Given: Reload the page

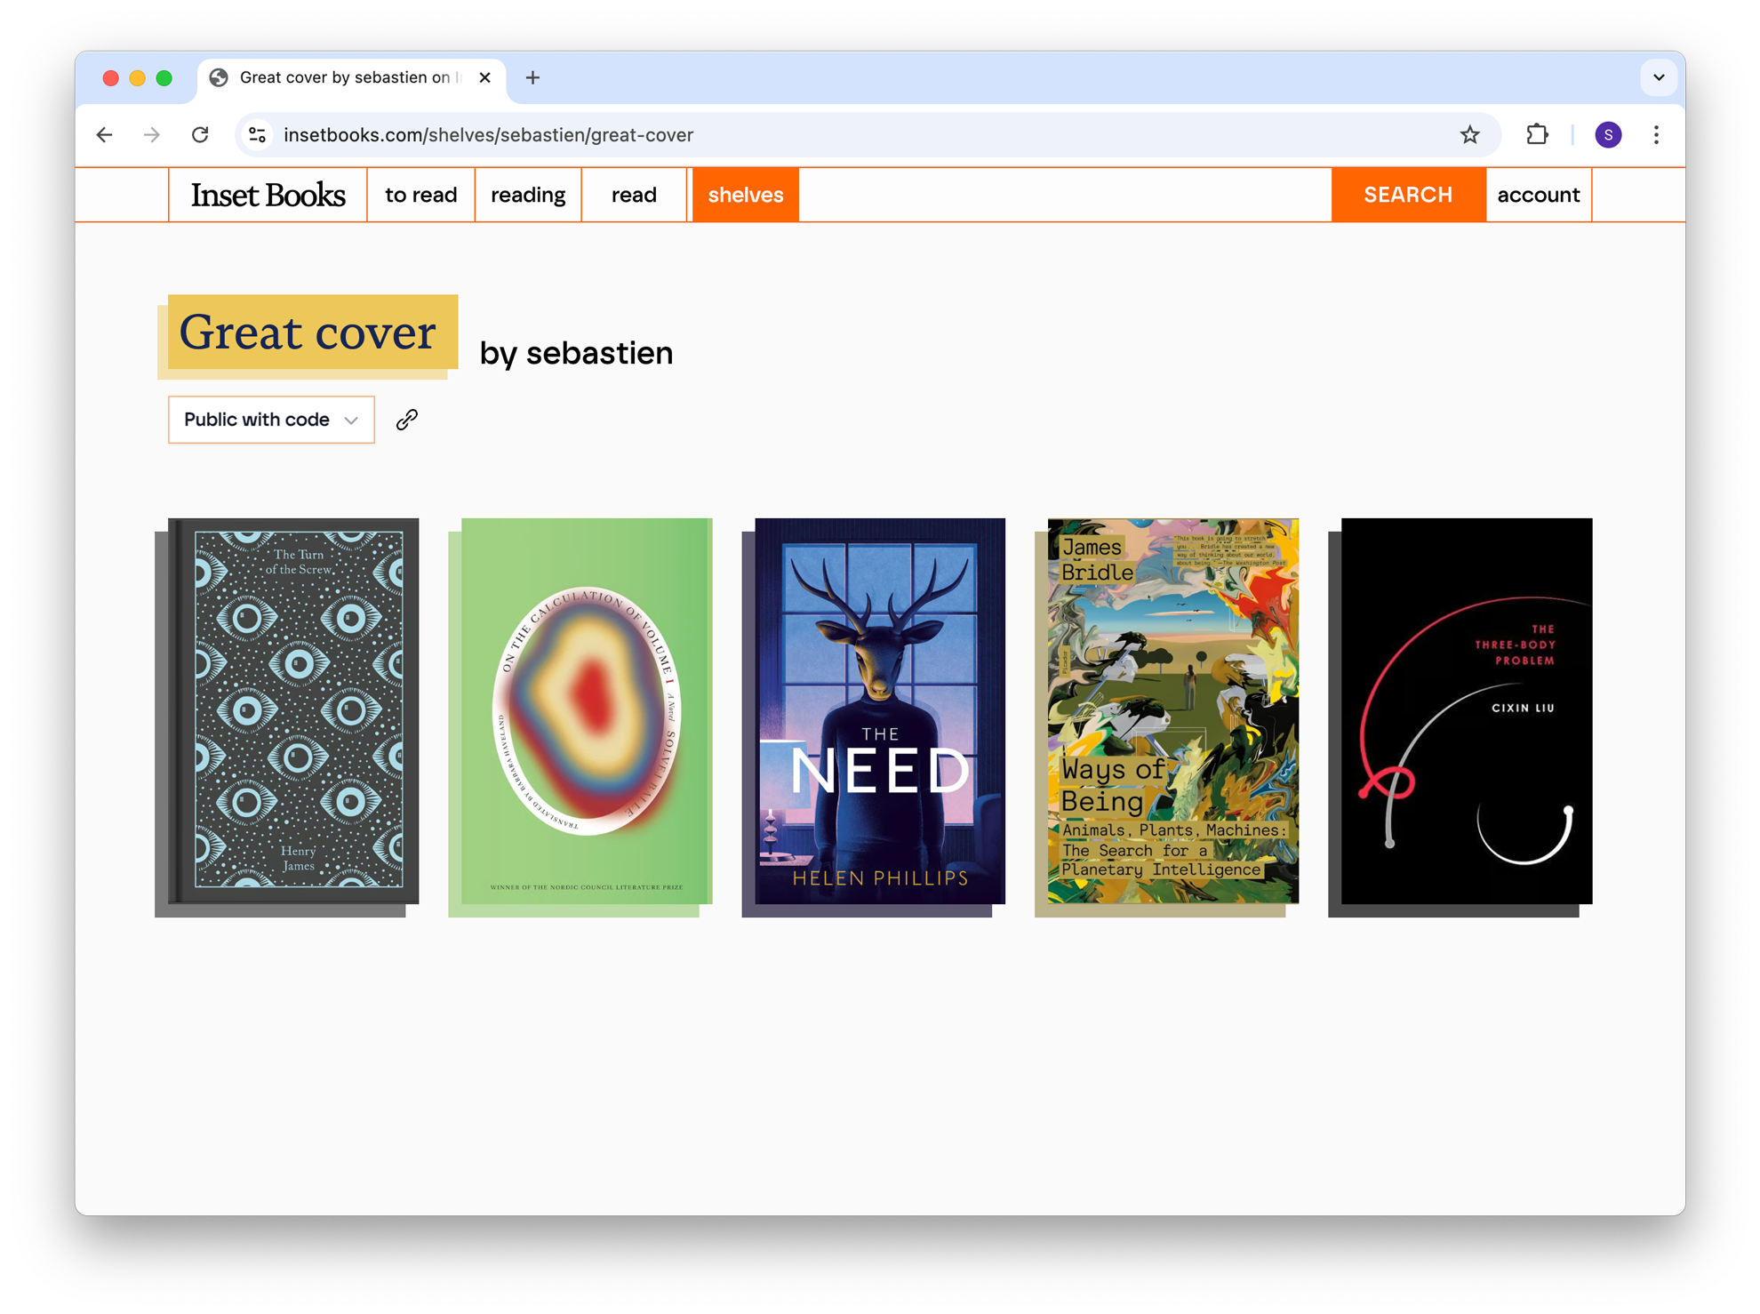Looking at the screenshot, I should click(x=201, y=135).
